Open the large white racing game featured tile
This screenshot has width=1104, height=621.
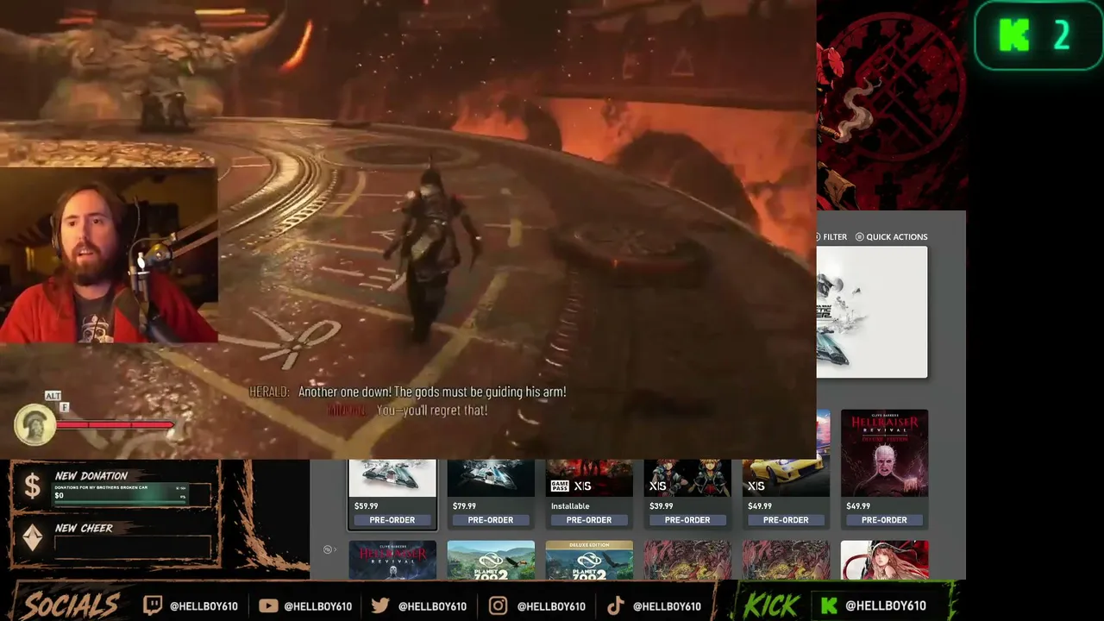[x=872, y=312]
